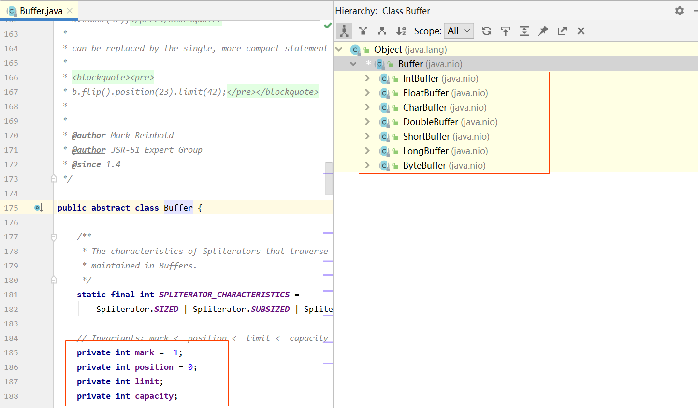Expand the DoubleBuffer node
The height and width of the screenshot is (408, 698).
click(367, 122)
